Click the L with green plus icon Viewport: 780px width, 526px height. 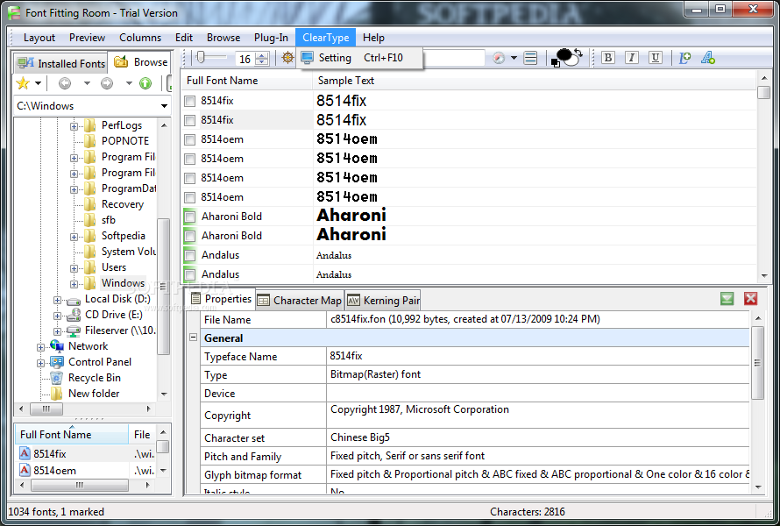pyautogui.click(x=684, y=58)
